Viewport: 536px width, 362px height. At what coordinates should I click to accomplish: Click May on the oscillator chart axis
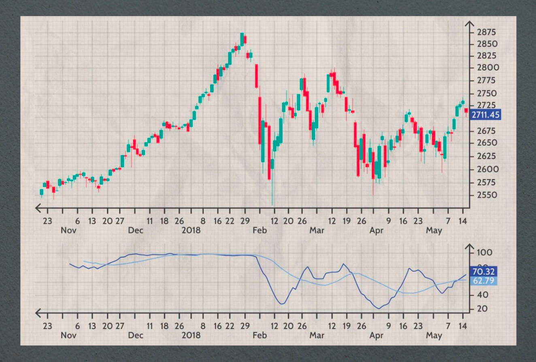pyautogui.click(x=434, y=335)
